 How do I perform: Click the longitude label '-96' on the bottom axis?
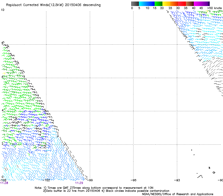pyautogui.click(x=133, y=180)
